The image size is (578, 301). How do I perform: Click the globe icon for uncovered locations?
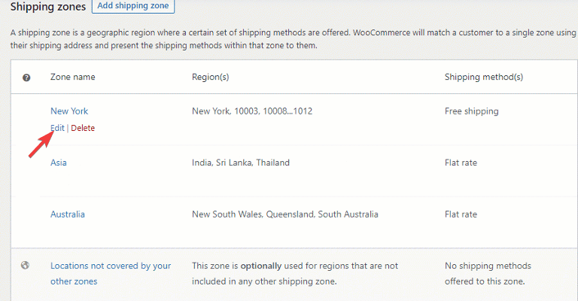(x=25, y=266)
